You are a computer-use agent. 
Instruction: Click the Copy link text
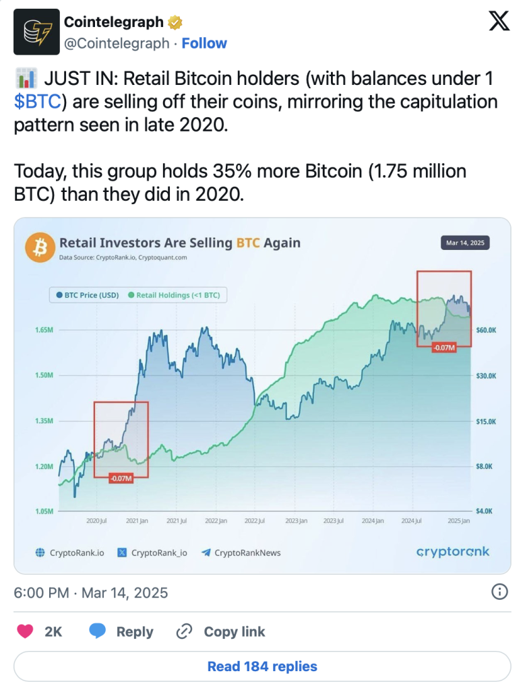tap(234, 631)
